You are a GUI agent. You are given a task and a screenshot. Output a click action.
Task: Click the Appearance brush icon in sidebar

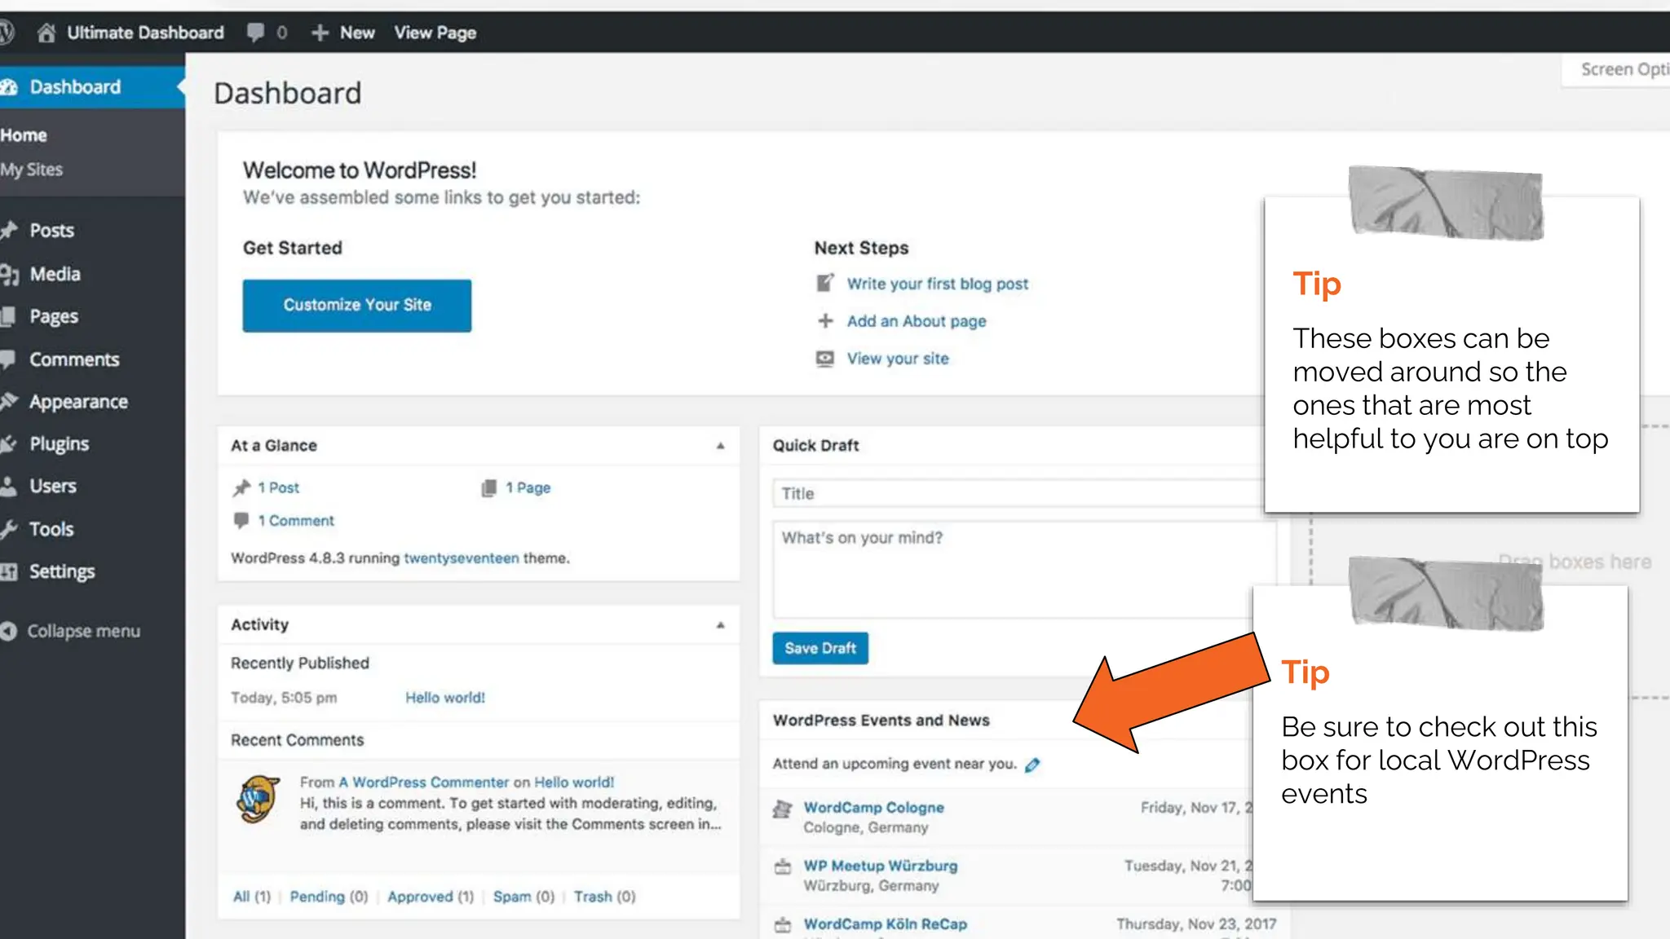[x=9, y=402]
